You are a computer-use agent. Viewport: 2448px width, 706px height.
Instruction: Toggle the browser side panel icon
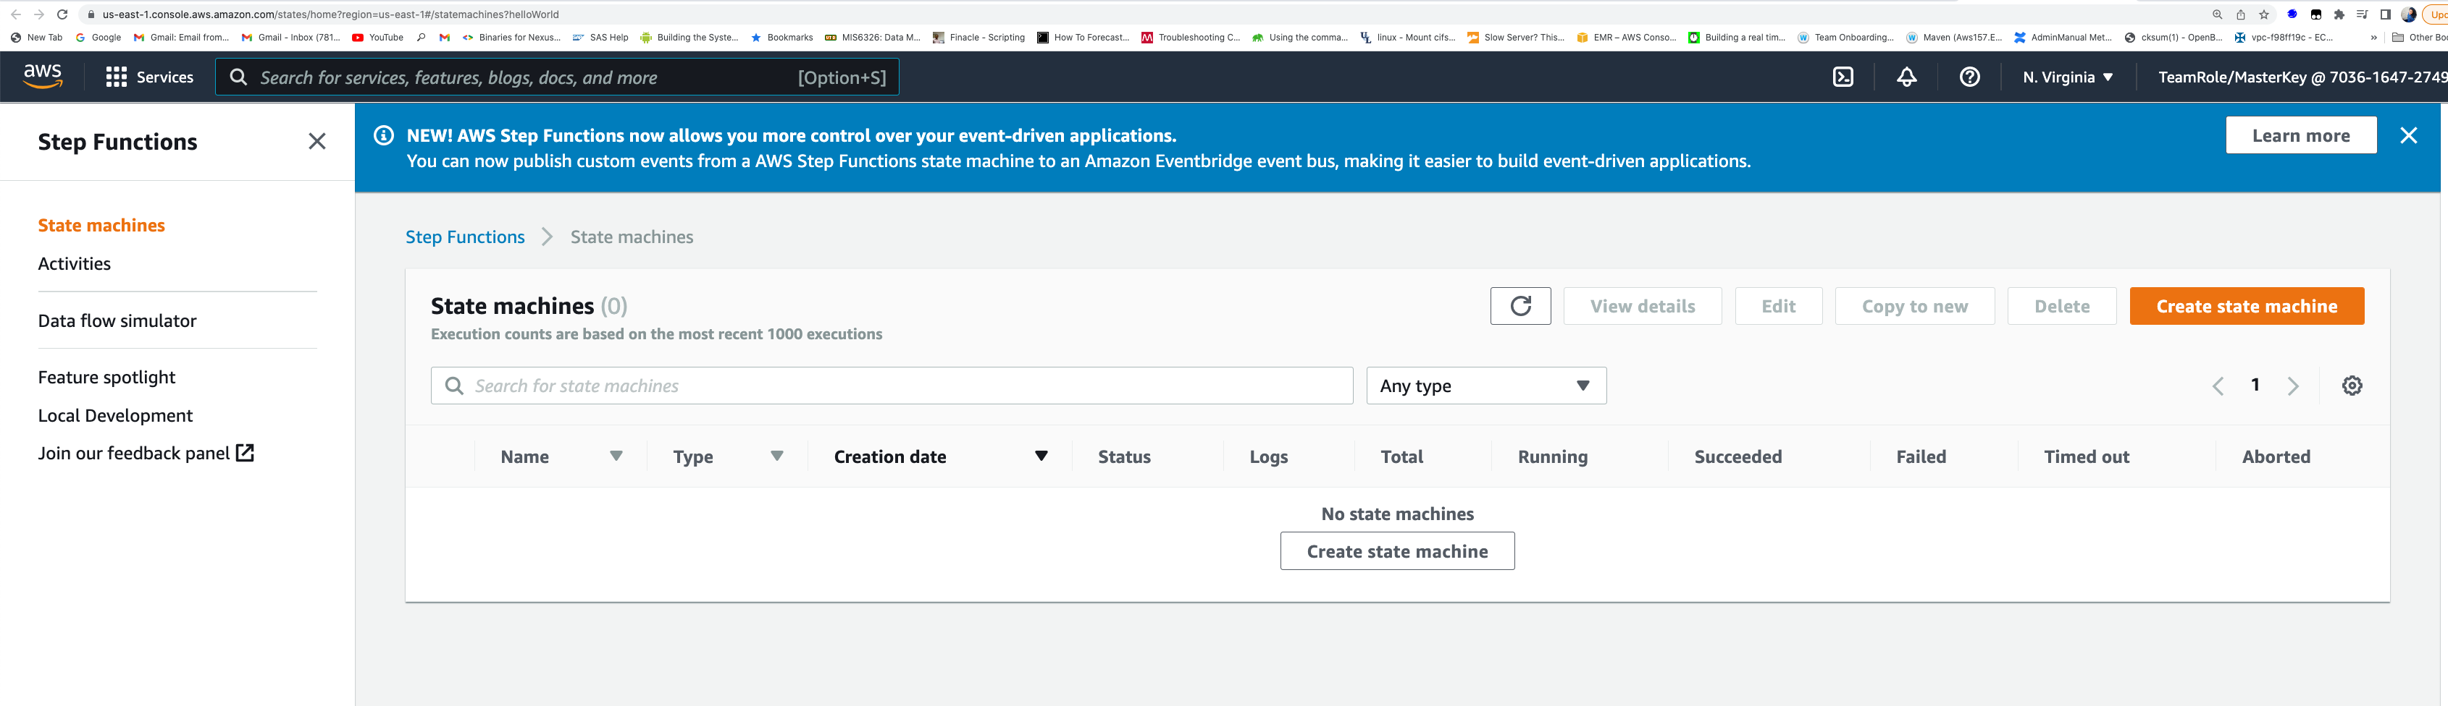2384,14
